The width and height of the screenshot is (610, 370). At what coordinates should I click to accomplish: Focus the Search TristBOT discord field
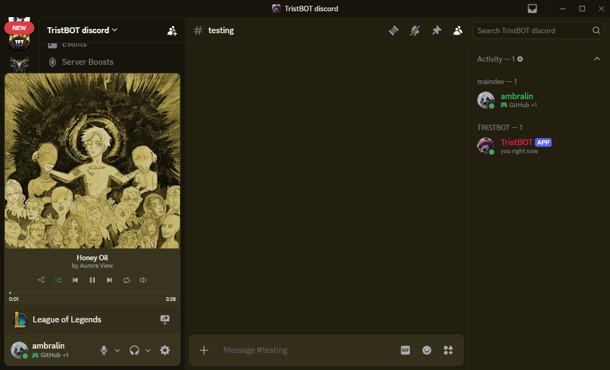tap(538, 31)
